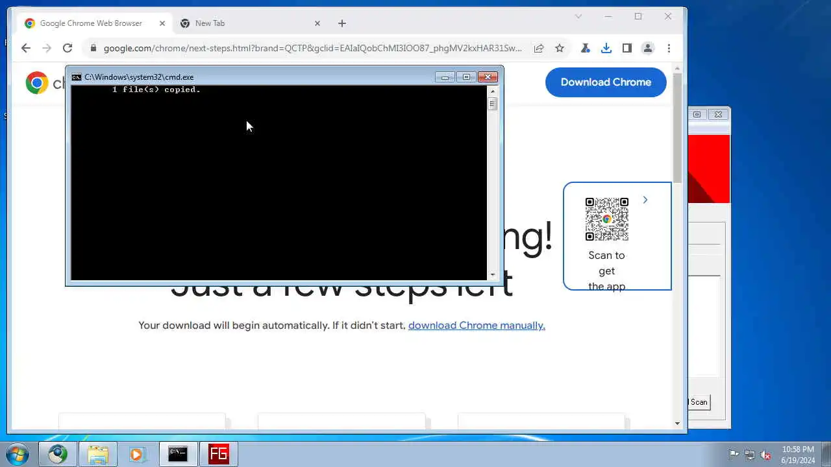
Task: Toggle the Chrome side panel icon
Action: click(626, 48)
